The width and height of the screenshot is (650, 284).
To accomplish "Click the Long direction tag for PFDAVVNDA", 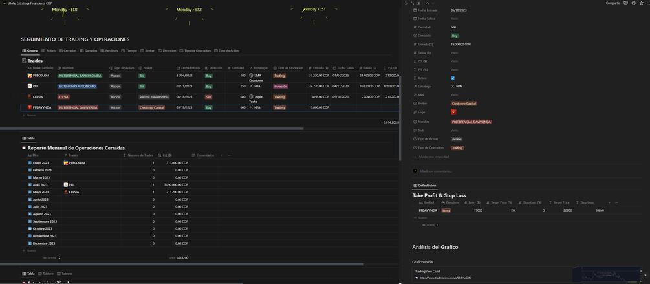I will pos(446,211).
